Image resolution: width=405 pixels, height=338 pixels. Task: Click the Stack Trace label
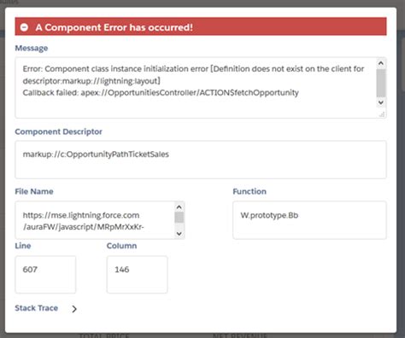click(37, 308)
